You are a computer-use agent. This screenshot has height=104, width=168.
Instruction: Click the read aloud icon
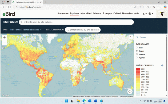(x=135, y=7)
